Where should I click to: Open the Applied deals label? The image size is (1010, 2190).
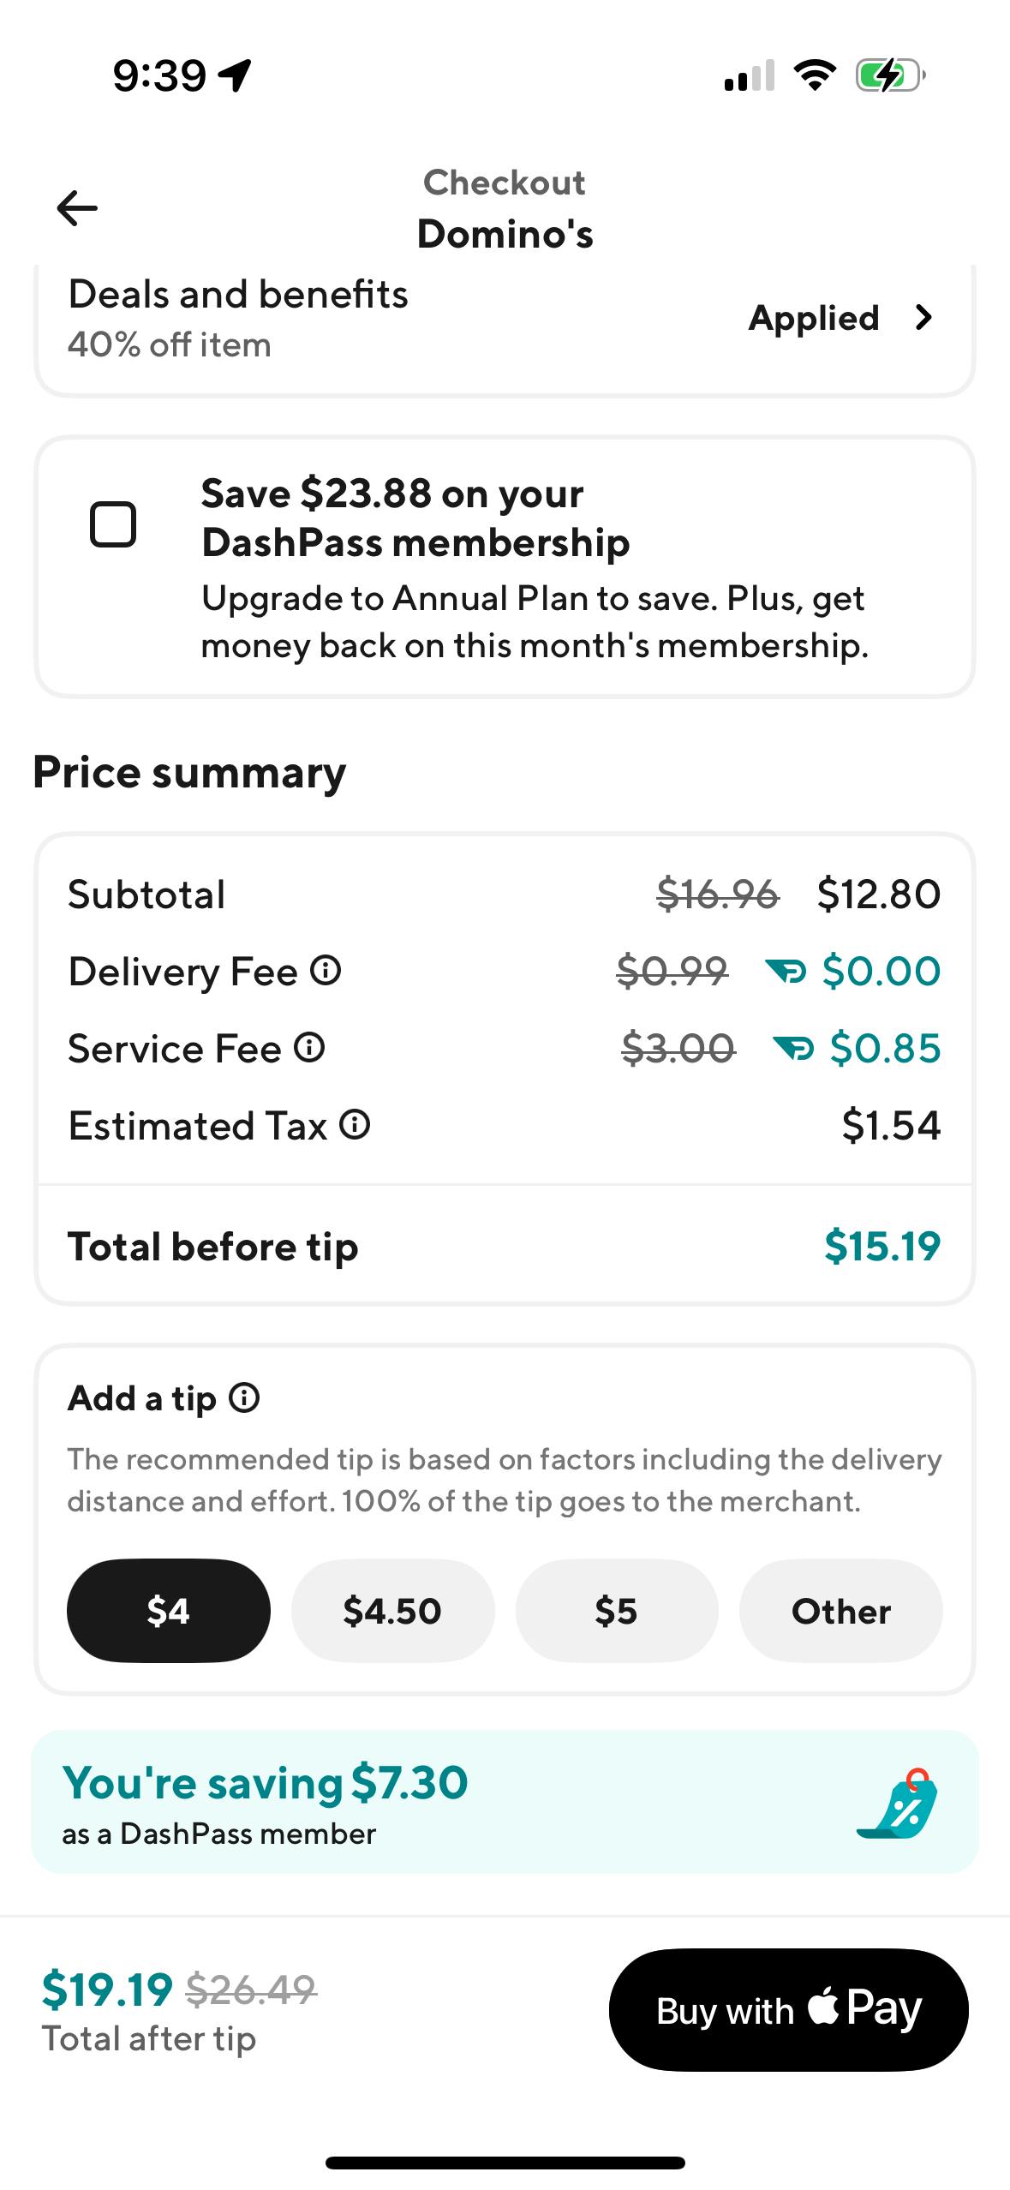point(814,318)
